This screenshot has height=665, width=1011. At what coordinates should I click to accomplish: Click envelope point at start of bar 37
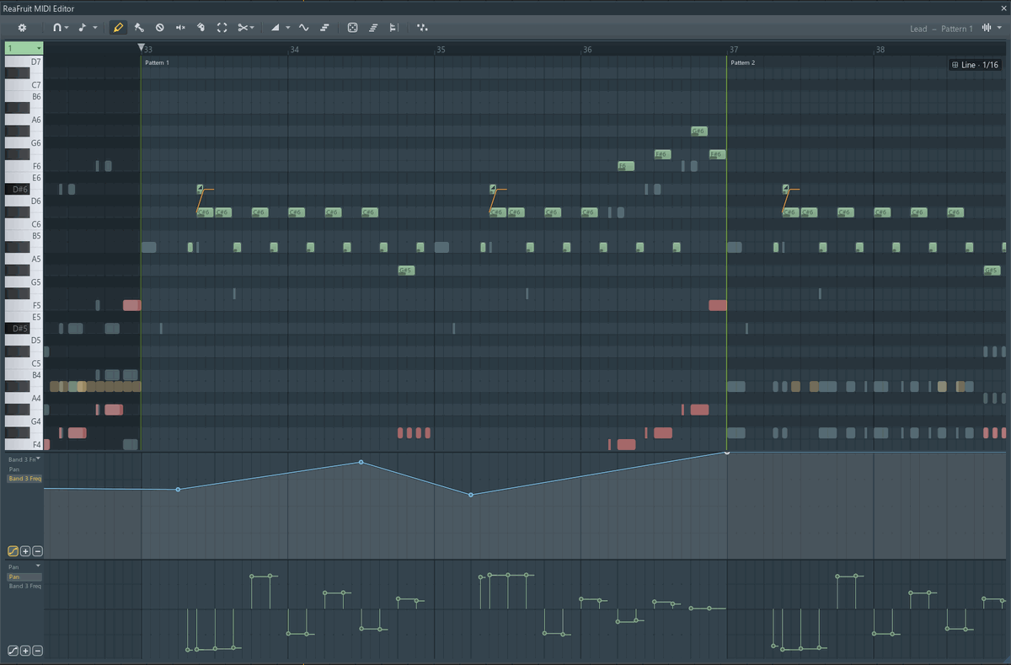(x=727, y=453)
